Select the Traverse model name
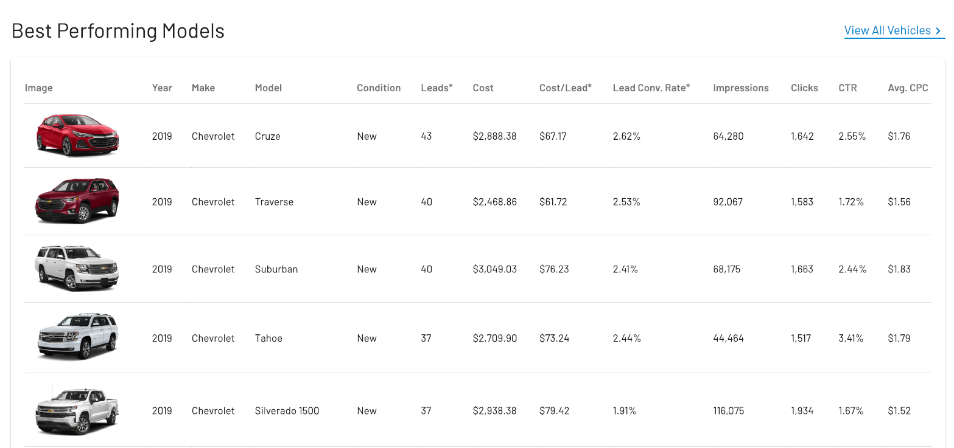This screenshot has height=448, width=954. pos(274,202)
